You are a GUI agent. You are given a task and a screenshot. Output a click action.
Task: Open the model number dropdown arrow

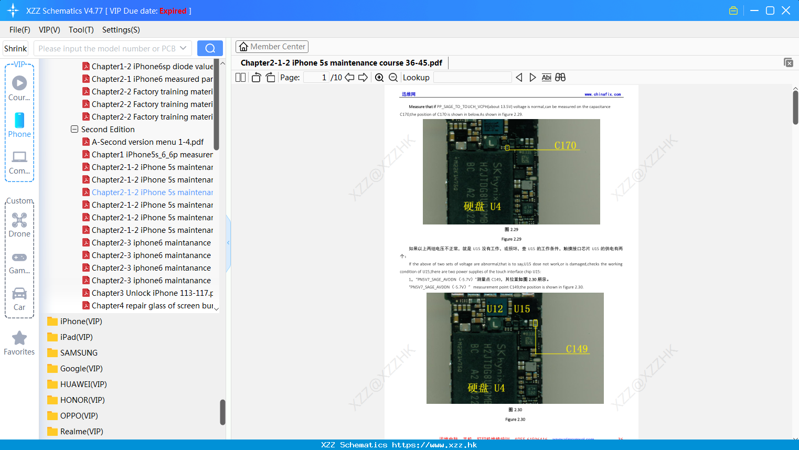tap(183, 48)
